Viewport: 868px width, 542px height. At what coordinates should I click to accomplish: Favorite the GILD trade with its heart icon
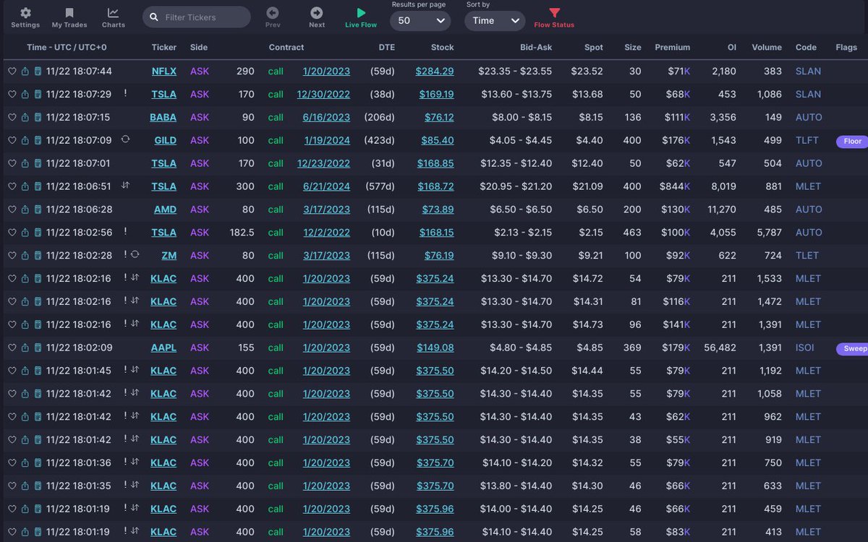(12, 140)
